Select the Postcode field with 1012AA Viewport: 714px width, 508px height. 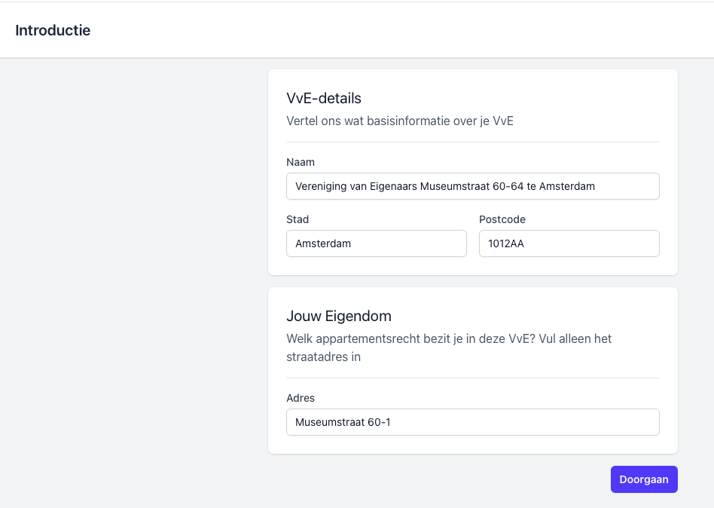coord(569,243)
